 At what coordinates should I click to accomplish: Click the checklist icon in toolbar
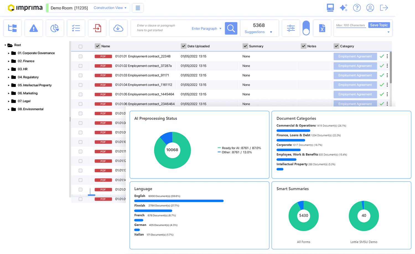pyautogui.click(x=76, y=28)
